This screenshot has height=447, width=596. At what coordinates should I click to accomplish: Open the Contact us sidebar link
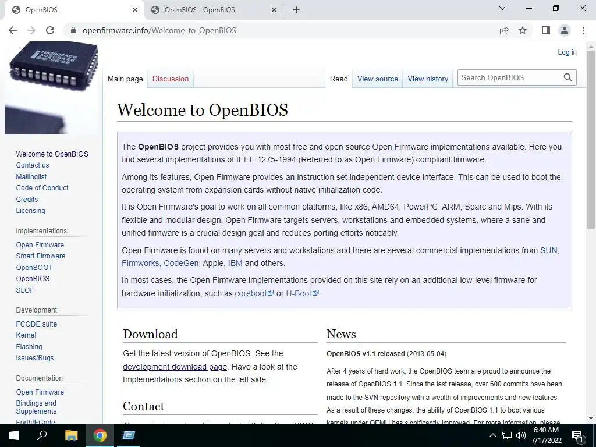point(33,165)
